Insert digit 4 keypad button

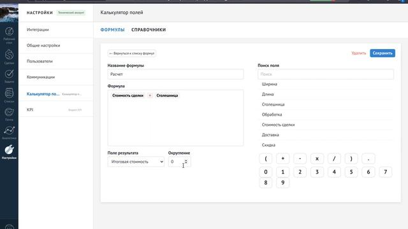coord(334,172)
